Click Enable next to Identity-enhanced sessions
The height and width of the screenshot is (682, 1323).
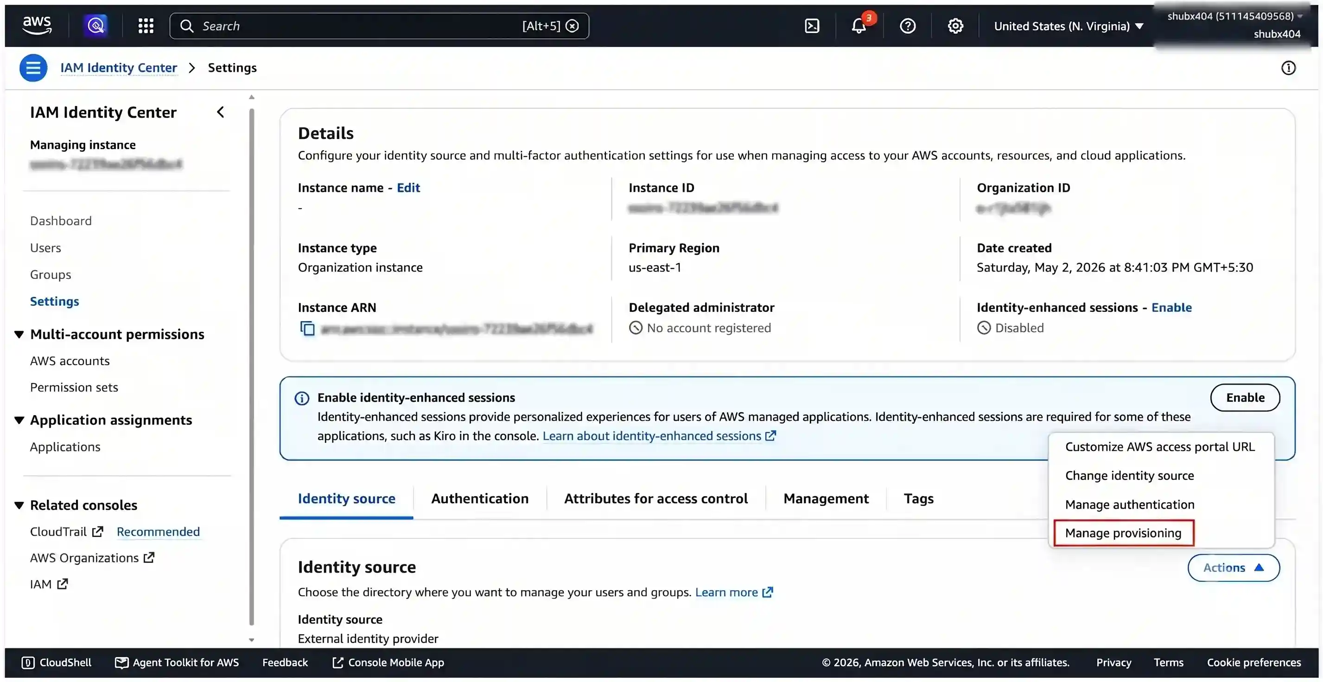[1171, 308]
